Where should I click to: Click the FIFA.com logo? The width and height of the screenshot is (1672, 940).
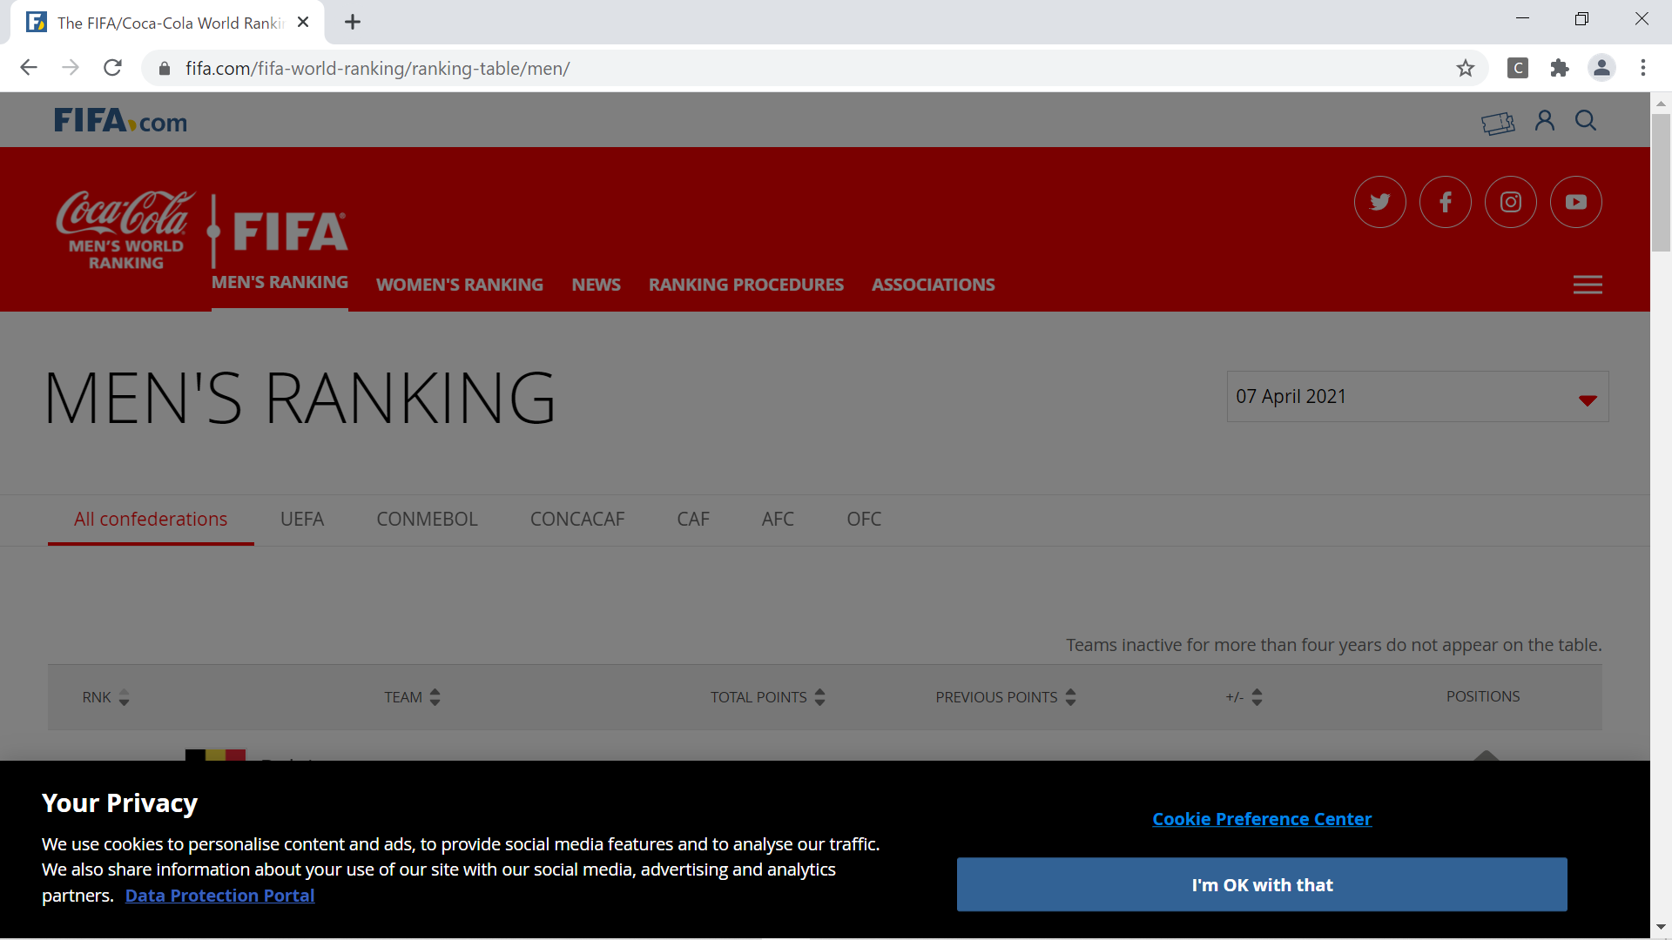(120, 121)
